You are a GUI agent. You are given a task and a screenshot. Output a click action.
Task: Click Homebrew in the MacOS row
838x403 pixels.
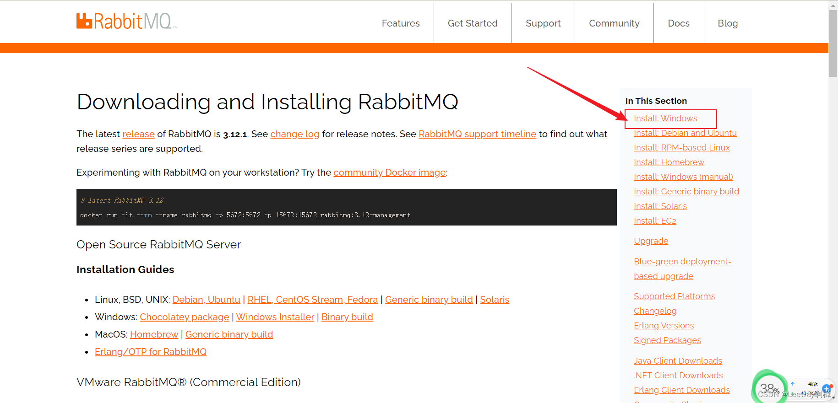pos(154,334)
